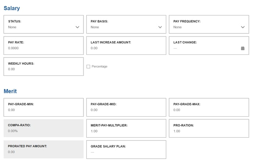Select the Grade Salary Plan field
This screenshot has width=253, height=163.
[x=126, y=149]
